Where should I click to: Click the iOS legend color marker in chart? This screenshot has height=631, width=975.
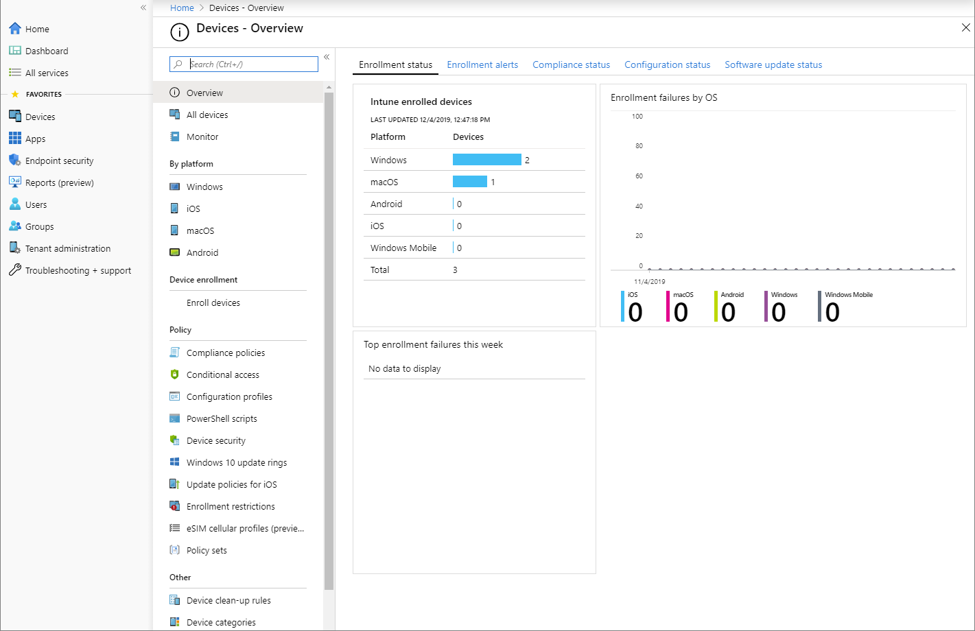pos(623,307)
